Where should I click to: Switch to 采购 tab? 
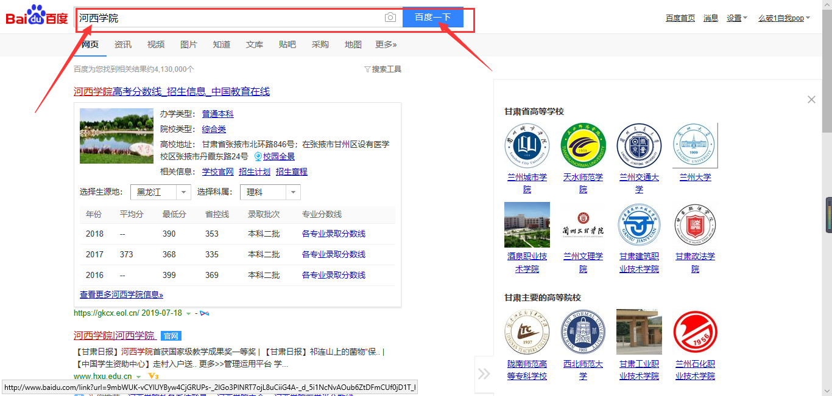click(x=320, y=44)
